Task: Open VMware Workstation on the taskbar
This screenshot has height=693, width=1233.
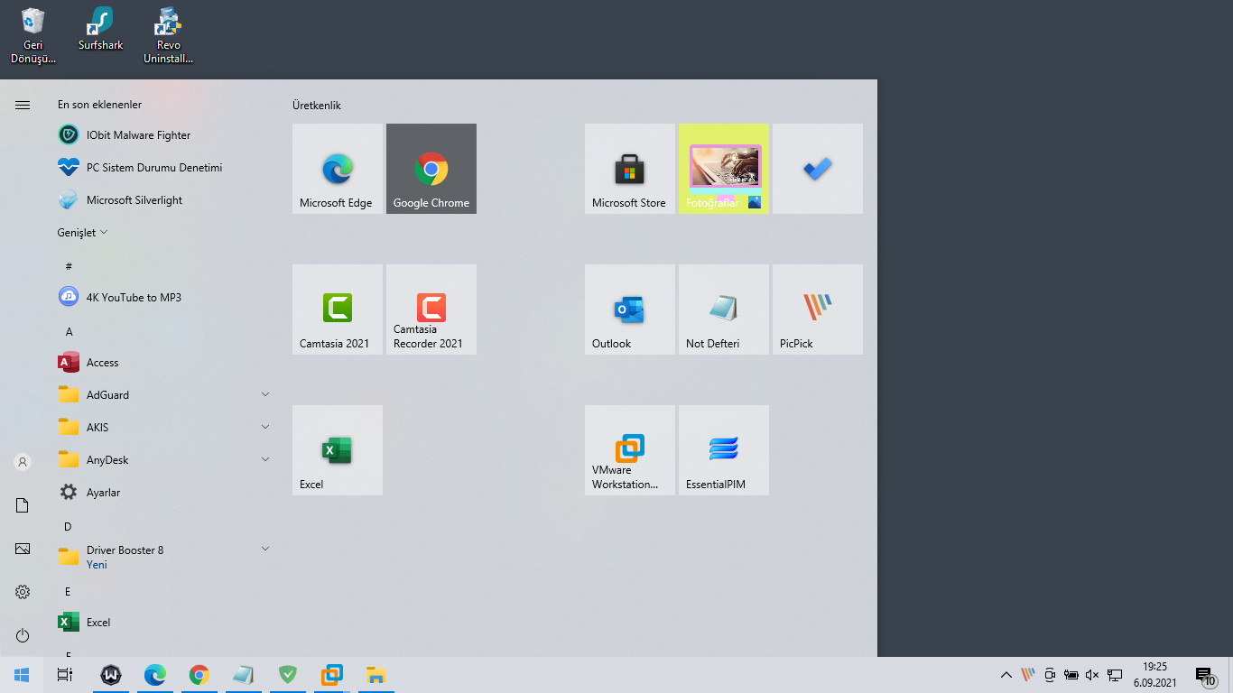Action: (332, 675)
